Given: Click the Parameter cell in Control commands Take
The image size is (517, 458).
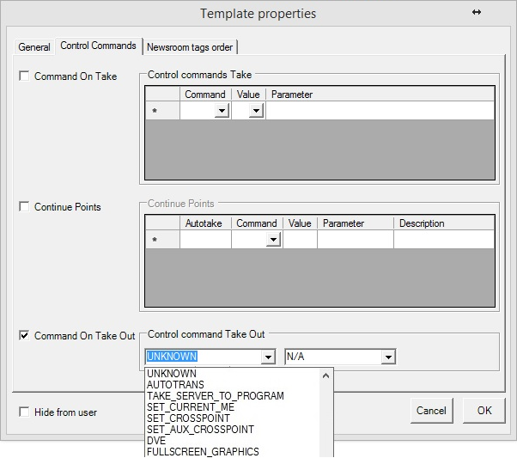Looking at the screenshot, I should (378, 111).
